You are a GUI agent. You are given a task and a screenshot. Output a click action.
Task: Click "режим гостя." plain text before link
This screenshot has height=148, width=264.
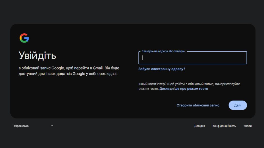click(x=148, y=88)
